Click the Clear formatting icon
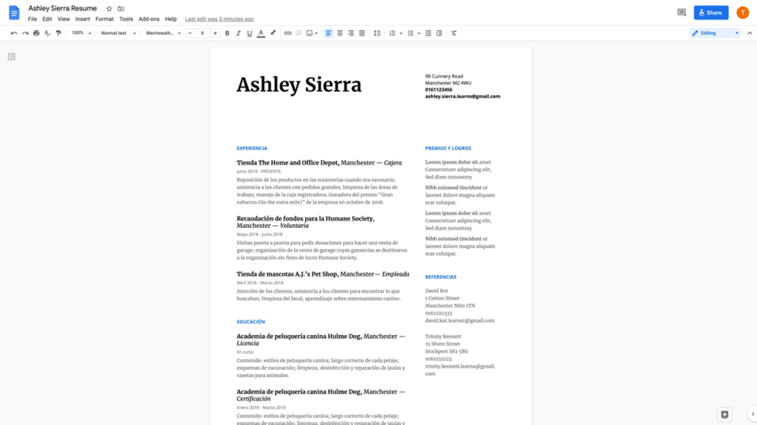The width and height of the screenshot is (757, 425). 454,33
